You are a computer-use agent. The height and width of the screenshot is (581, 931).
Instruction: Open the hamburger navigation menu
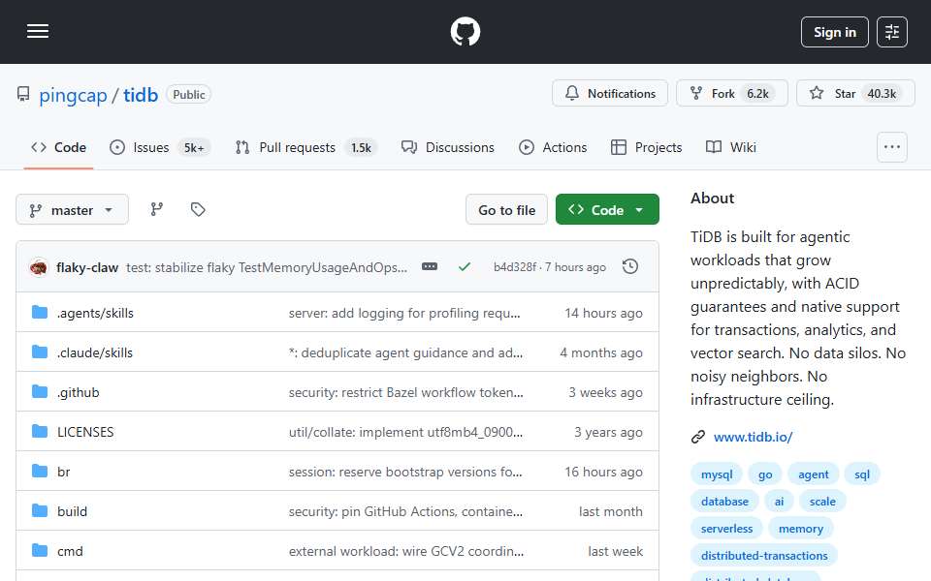[38, 31]
